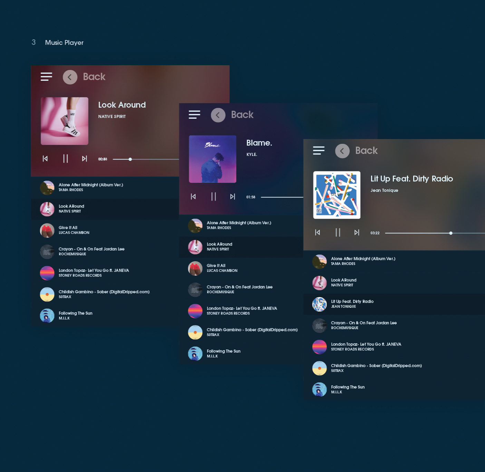The height and width of the screenshot is (472, 485).
Task: Open hamburger menu in Look Around player
Action: [x=46, y=77]
